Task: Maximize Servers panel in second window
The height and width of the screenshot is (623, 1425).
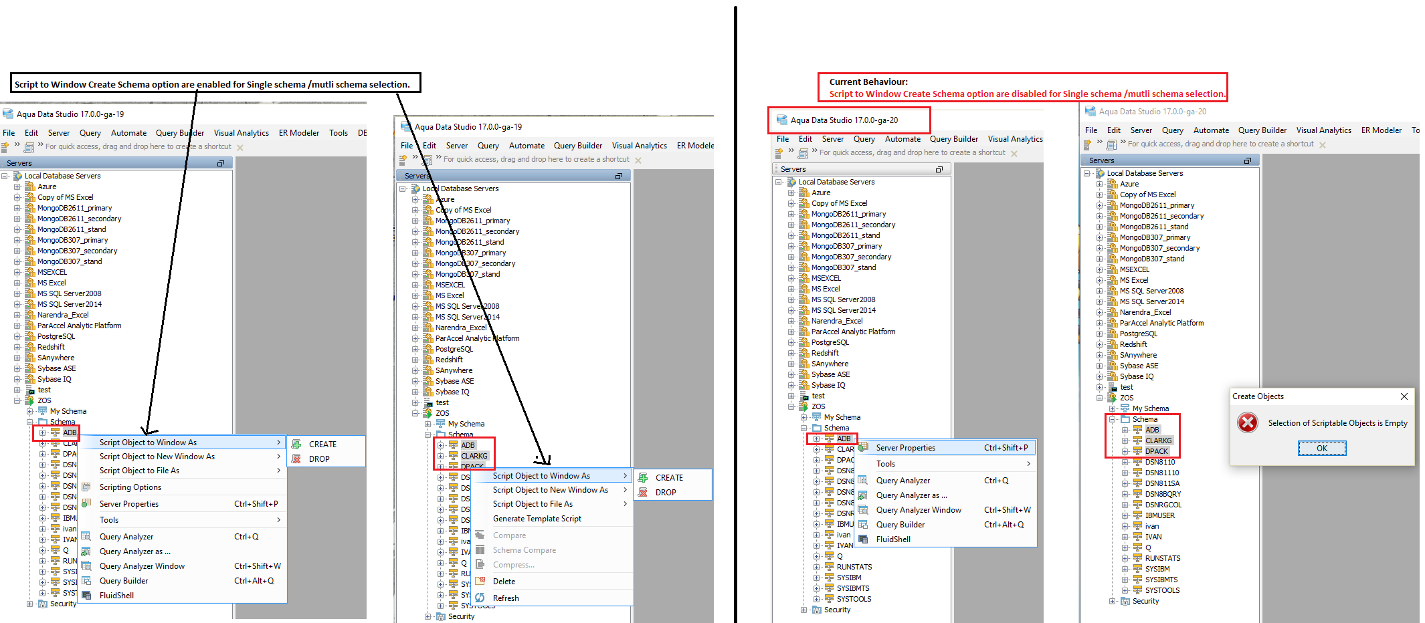Action: (x=619, y=176)
